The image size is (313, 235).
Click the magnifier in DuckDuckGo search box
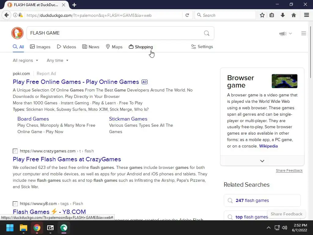(x=207, y=33)
